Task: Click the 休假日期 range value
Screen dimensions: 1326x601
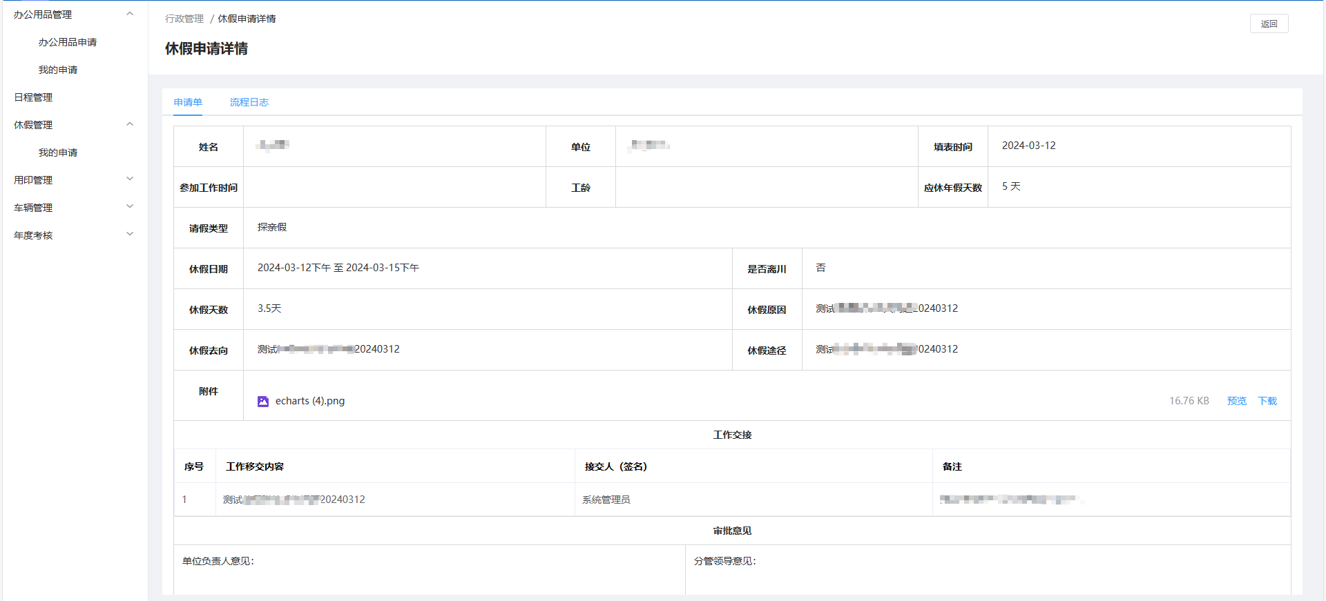Action: (338, 268)
